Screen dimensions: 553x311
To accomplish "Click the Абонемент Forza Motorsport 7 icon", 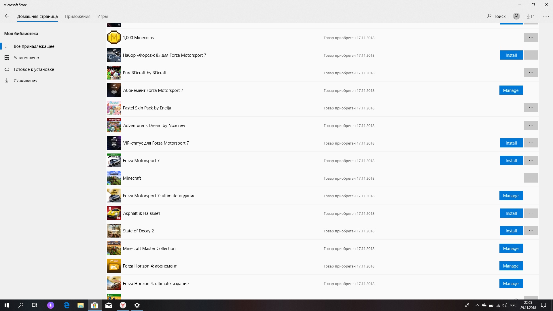I will point(114,90).
